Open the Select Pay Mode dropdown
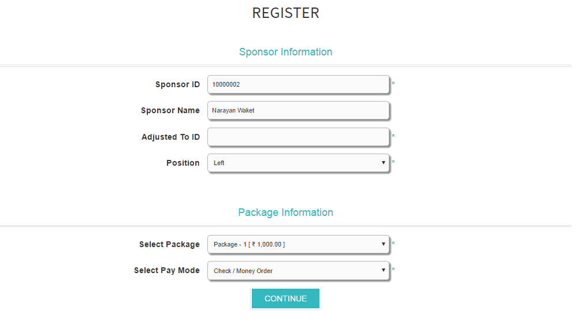The image size is (584, 321). tap(298, 270)
